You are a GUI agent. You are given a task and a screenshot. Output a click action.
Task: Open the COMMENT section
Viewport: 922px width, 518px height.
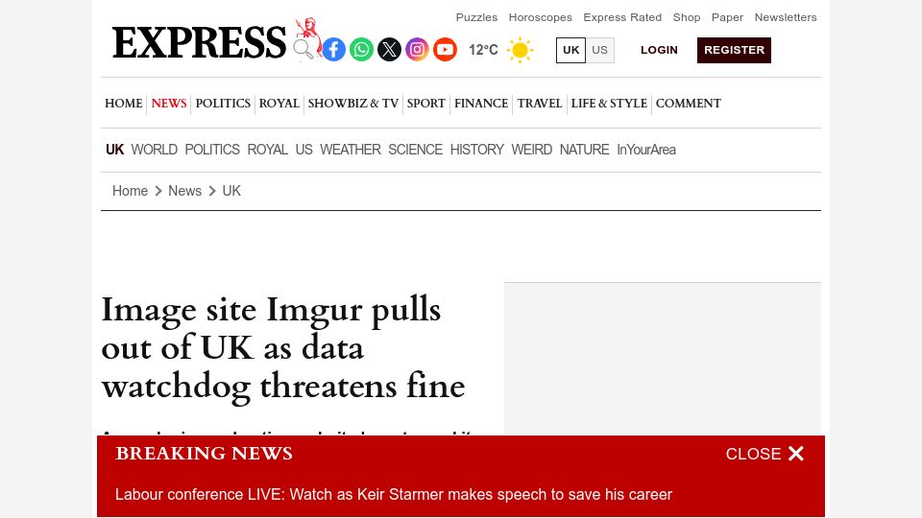(x=688, y=104)
